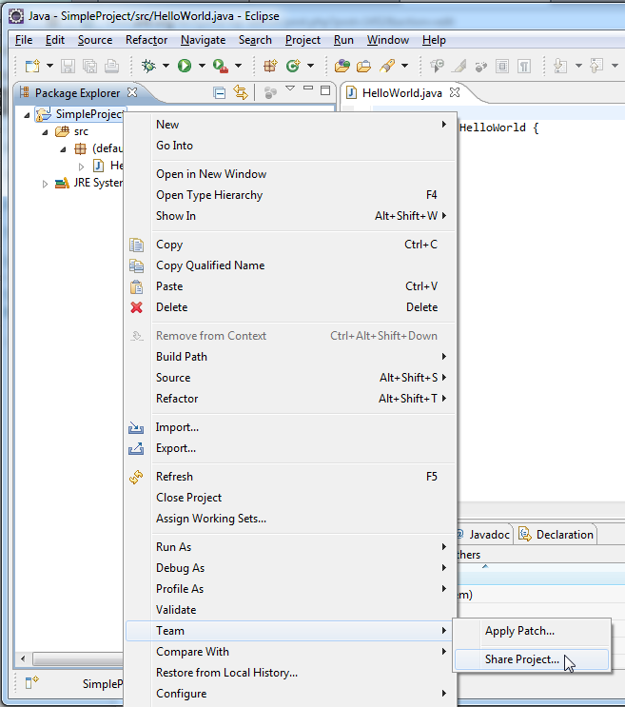Open the File menu
The height and width of the screenshot is (707, 625).
(24, 40)
